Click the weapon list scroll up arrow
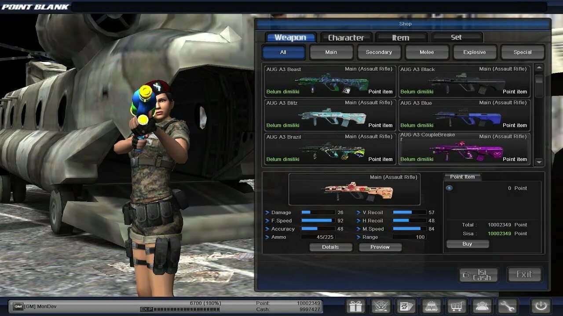The height and width of the screenshot is (316, 563). pos(539,68)
